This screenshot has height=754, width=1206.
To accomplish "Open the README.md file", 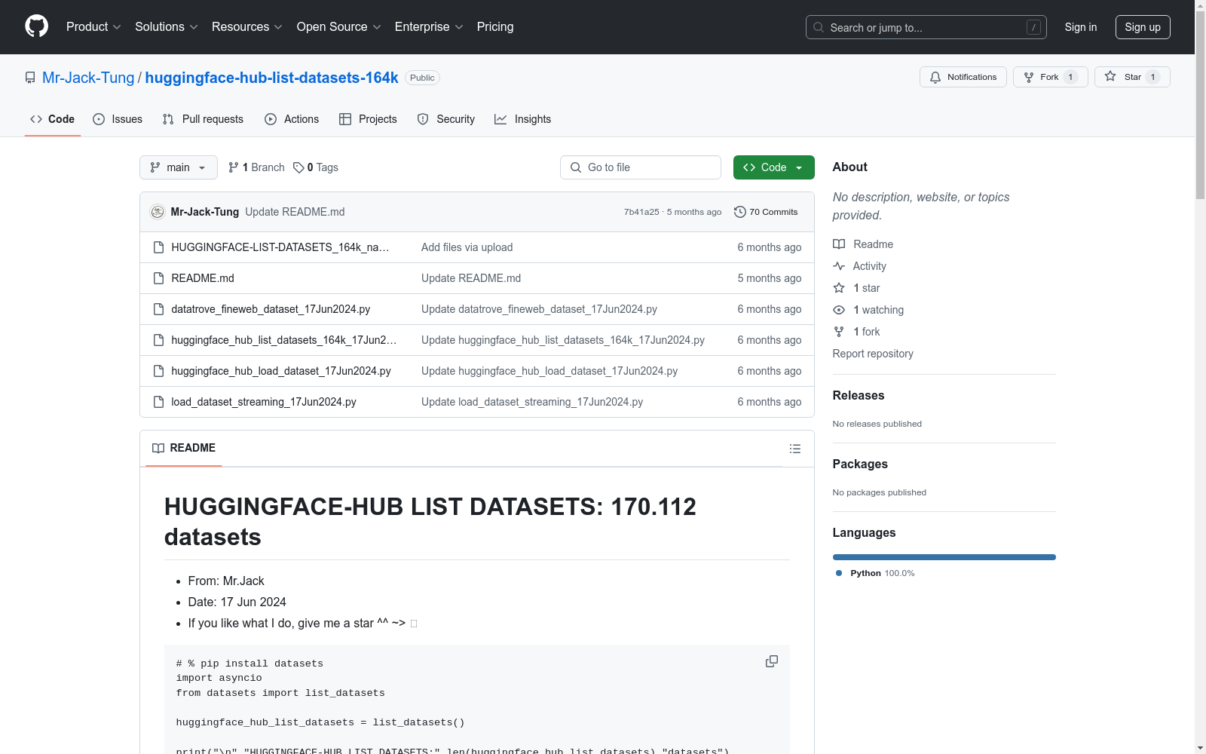I will [203, 278].
